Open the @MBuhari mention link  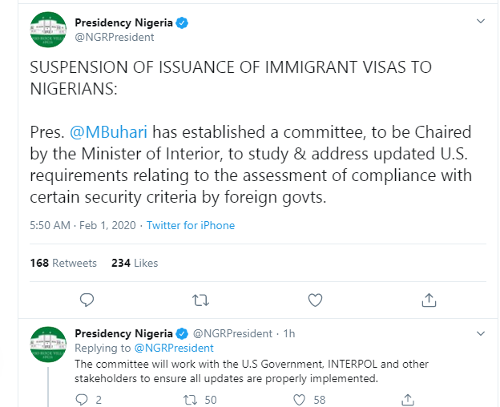point(108,132)
